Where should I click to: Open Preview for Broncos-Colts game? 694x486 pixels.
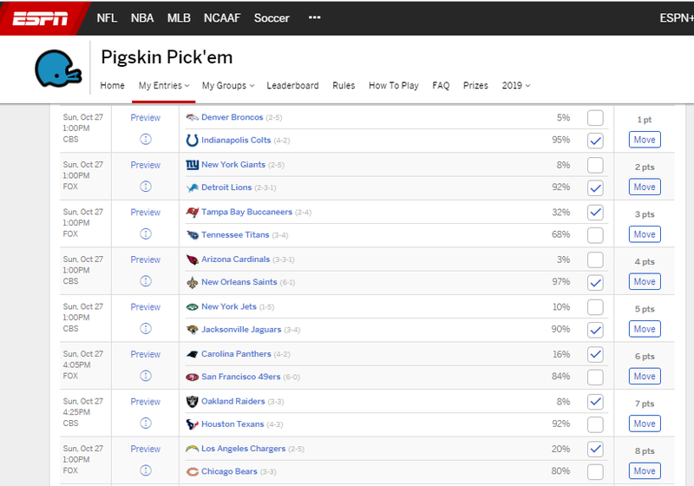145,118
